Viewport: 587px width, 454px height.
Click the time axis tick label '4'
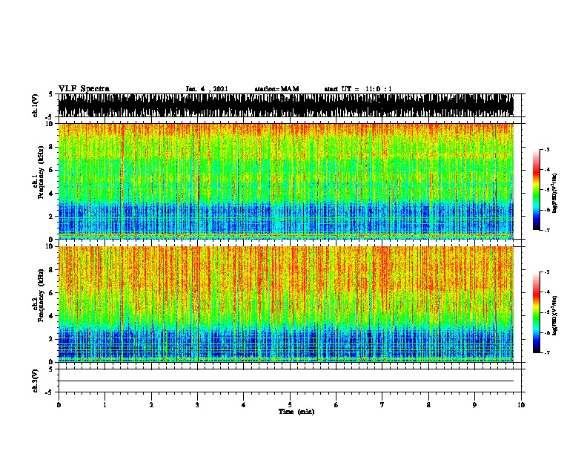click(244, 405)
